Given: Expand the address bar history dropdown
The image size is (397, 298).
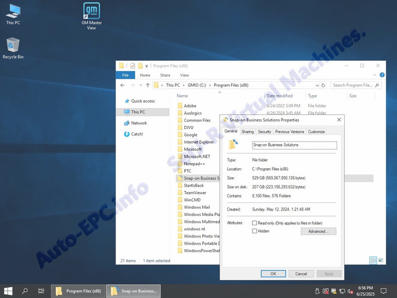Looking at the screenshot, I should (317, 86).
